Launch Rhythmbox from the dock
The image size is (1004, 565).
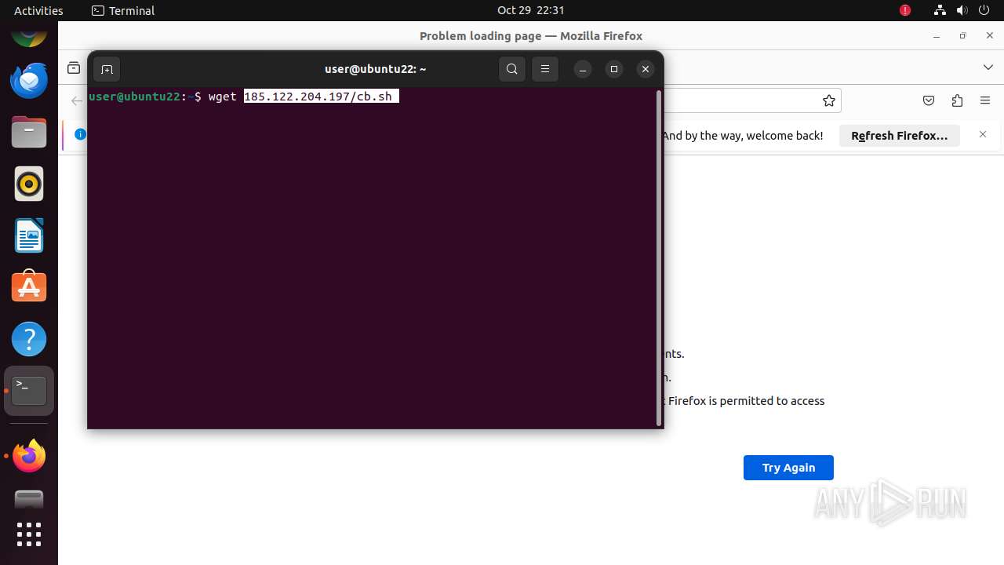[29, 184]
